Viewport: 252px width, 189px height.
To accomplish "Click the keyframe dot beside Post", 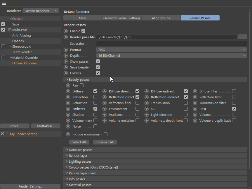I will (x=195, y=109).
